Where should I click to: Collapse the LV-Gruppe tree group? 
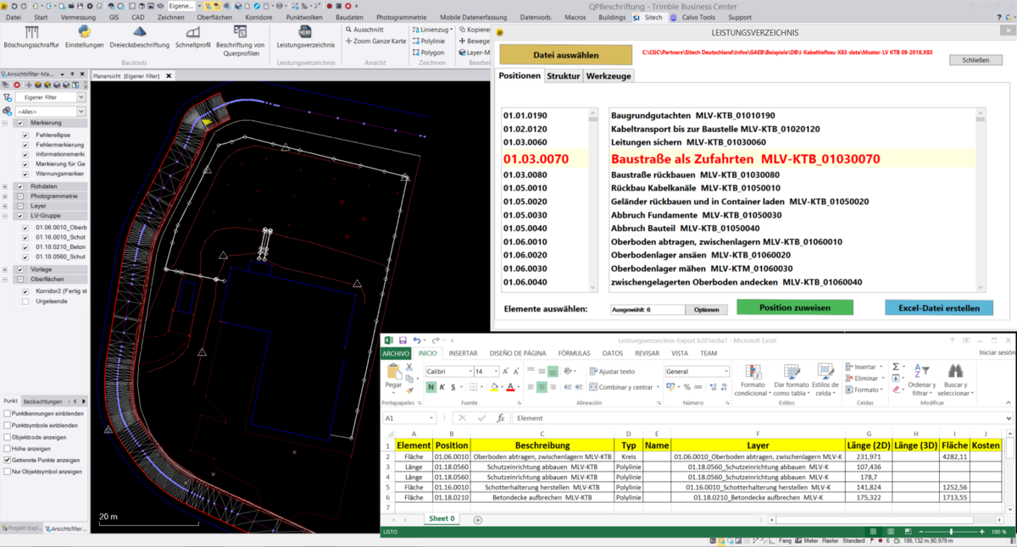click(6, 216)
